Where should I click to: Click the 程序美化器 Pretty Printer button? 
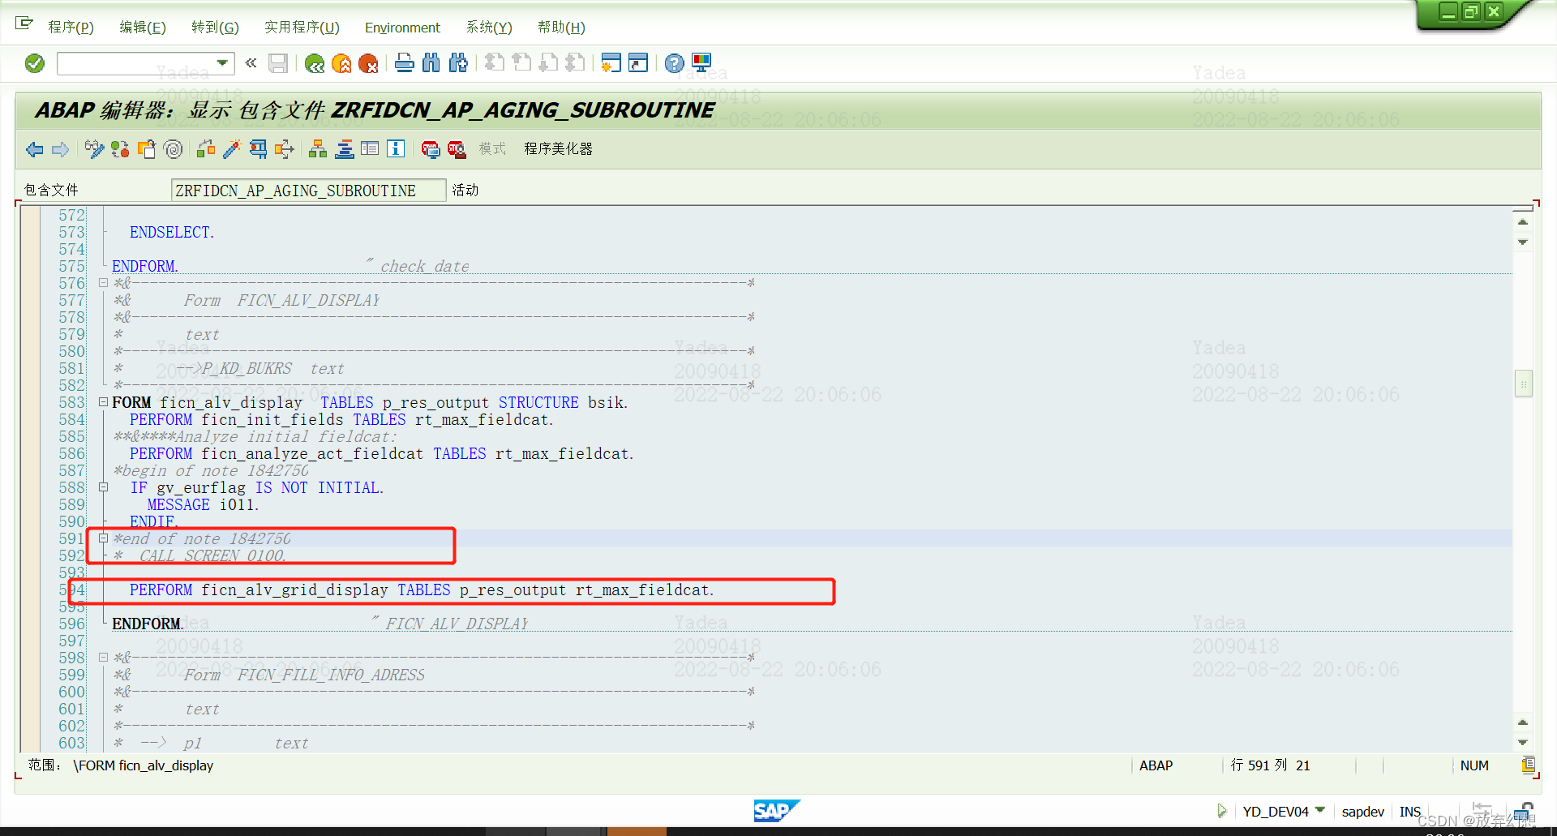click(558, 149)
